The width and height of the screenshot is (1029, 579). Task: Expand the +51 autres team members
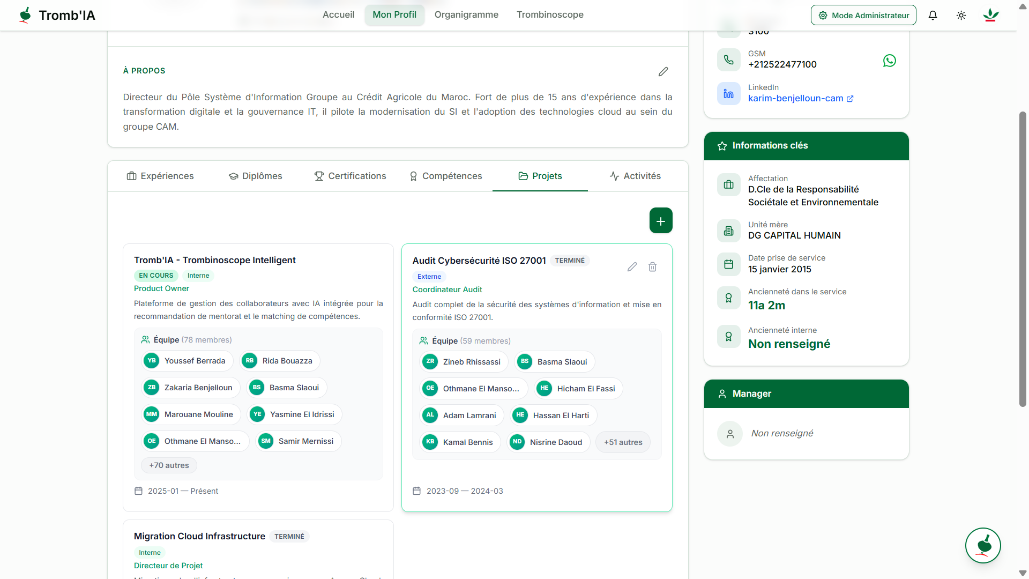(x=623, y=442)
